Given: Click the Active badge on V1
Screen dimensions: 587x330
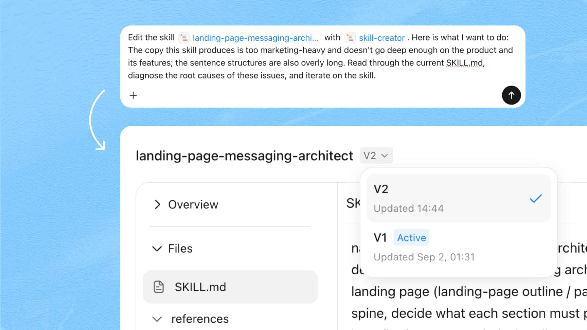Looking at the screenshot, I should [411, 238].
